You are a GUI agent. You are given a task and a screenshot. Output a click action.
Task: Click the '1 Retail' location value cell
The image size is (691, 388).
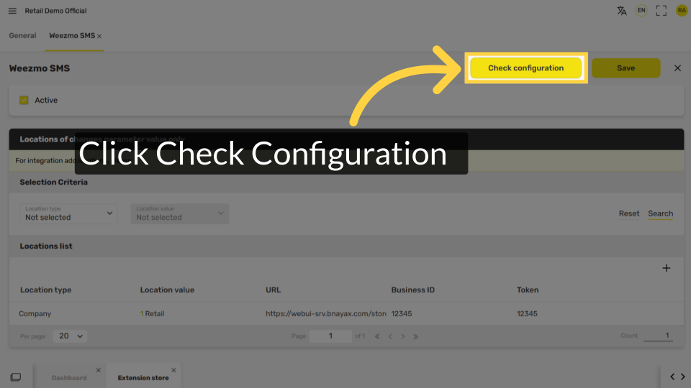[152, 314]
